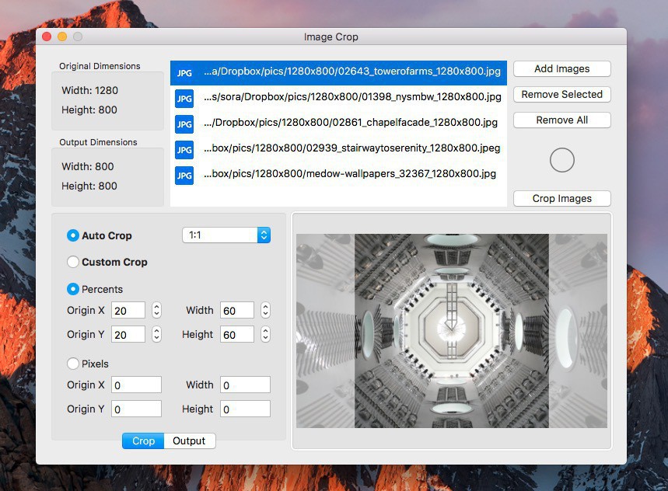Click the percent Origin X stepper
The height and width of the screenshot is (491, 668).
(156, 310)
